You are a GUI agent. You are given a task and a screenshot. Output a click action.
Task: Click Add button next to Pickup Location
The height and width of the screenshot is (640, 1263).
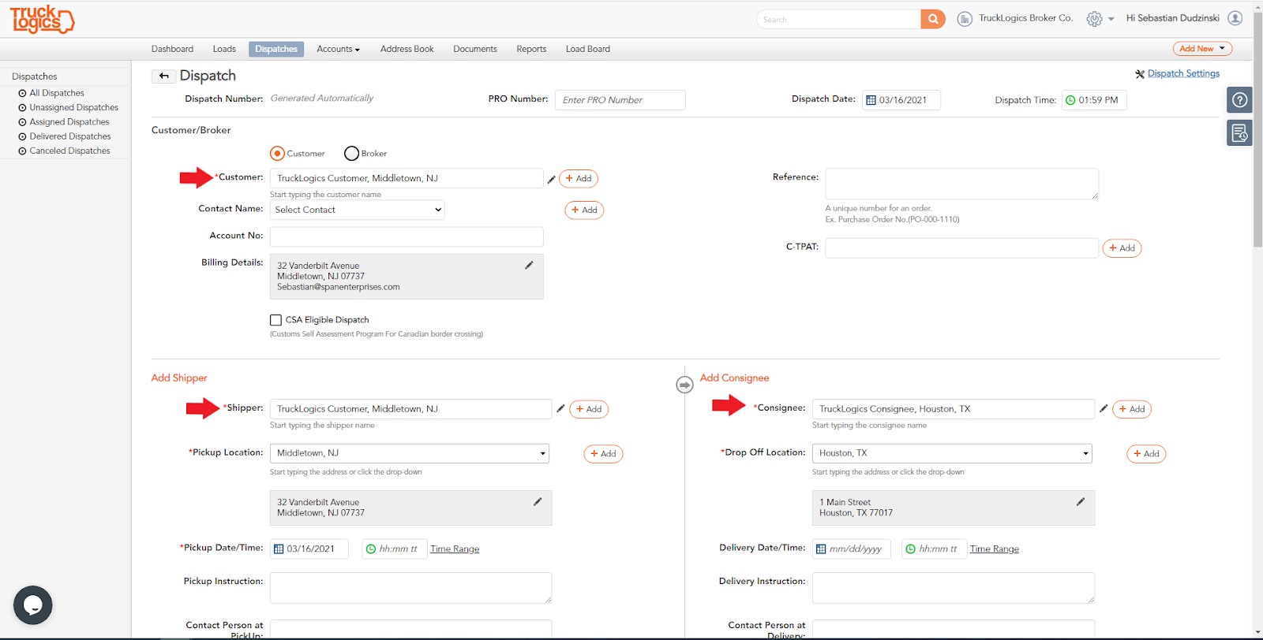[603, 454]
